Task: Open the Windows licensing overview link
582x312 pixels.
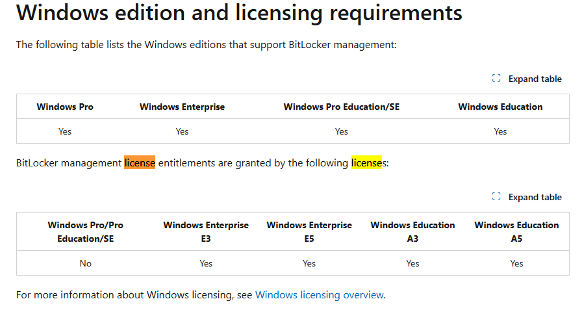Action: click(319, 295)
